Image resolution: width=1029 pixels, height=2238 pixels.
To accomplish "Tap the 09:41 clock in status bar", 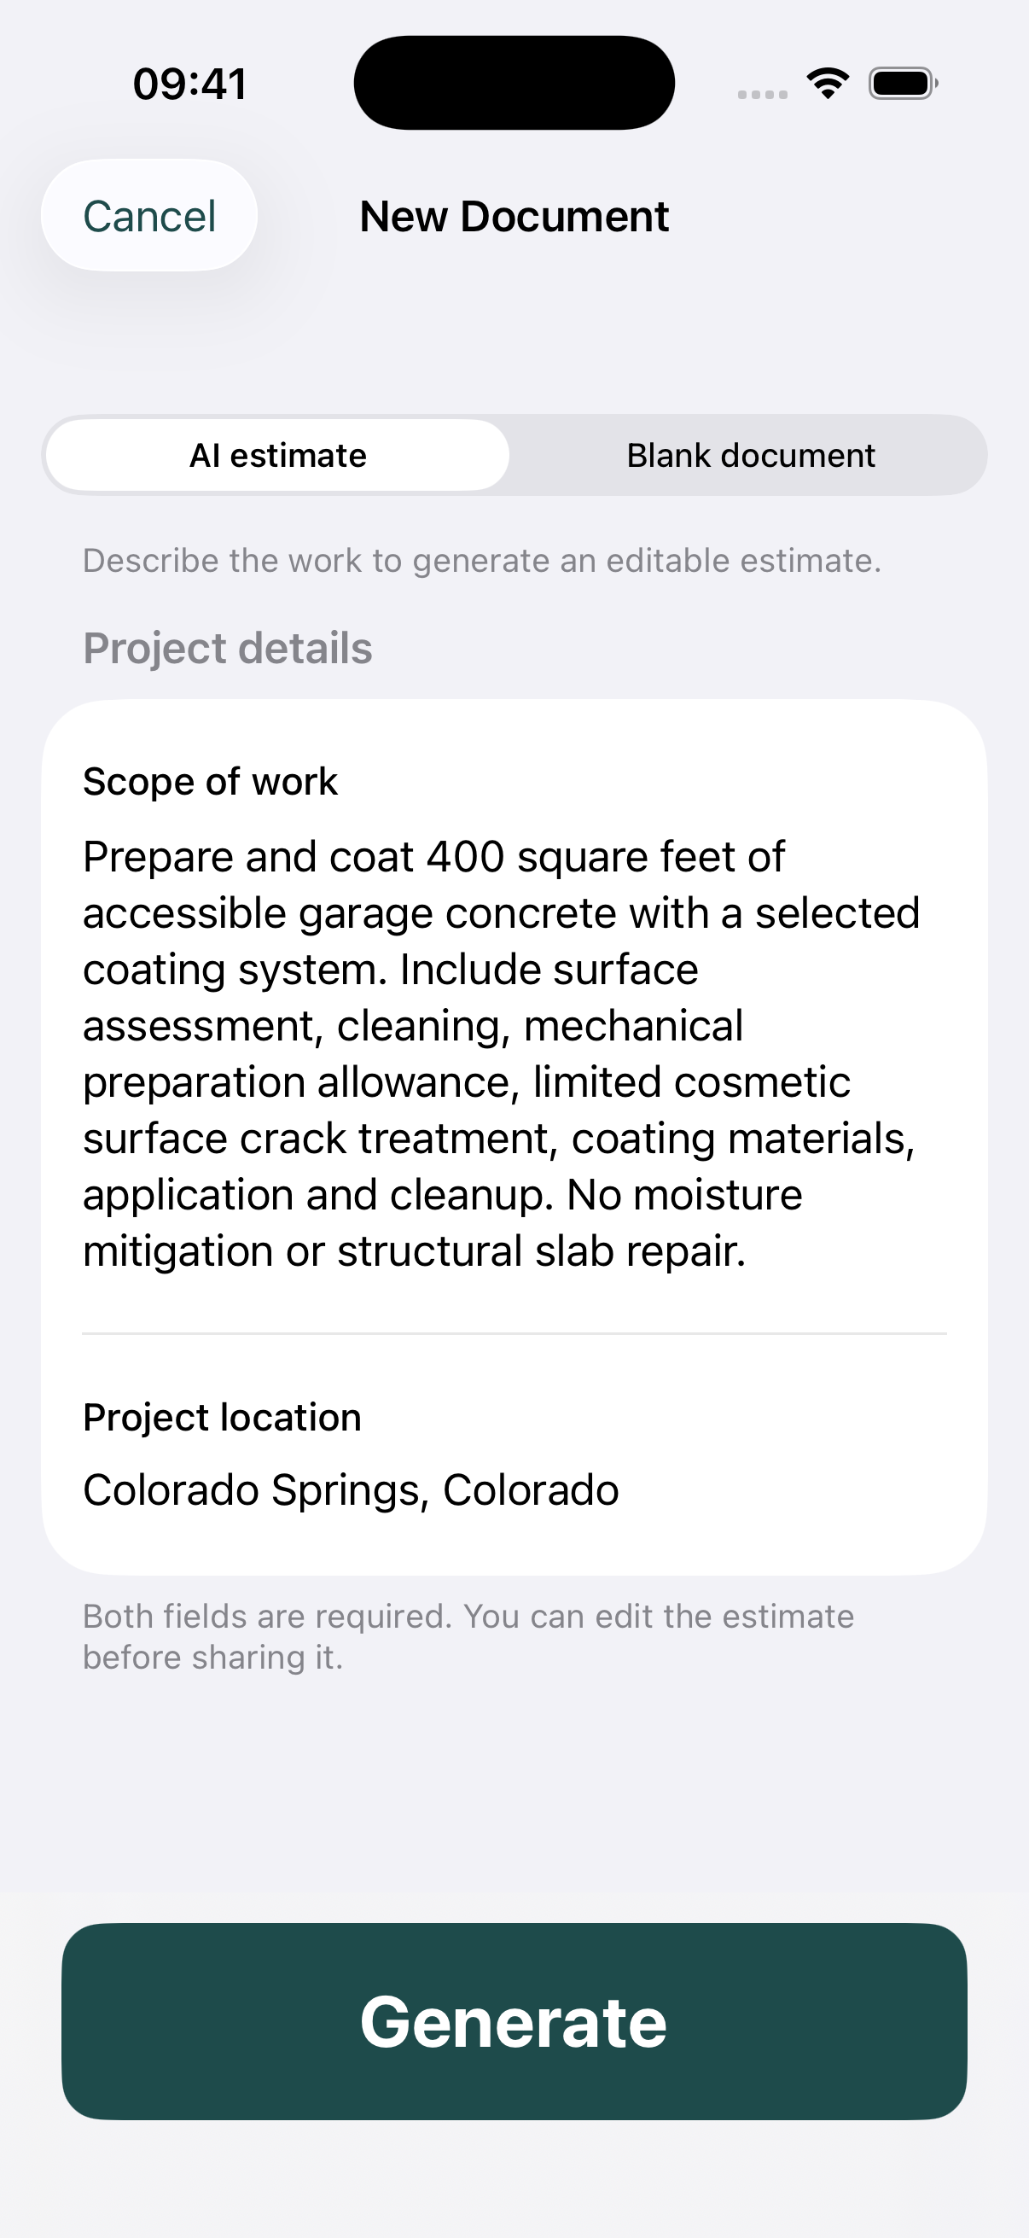I will 189,85.
